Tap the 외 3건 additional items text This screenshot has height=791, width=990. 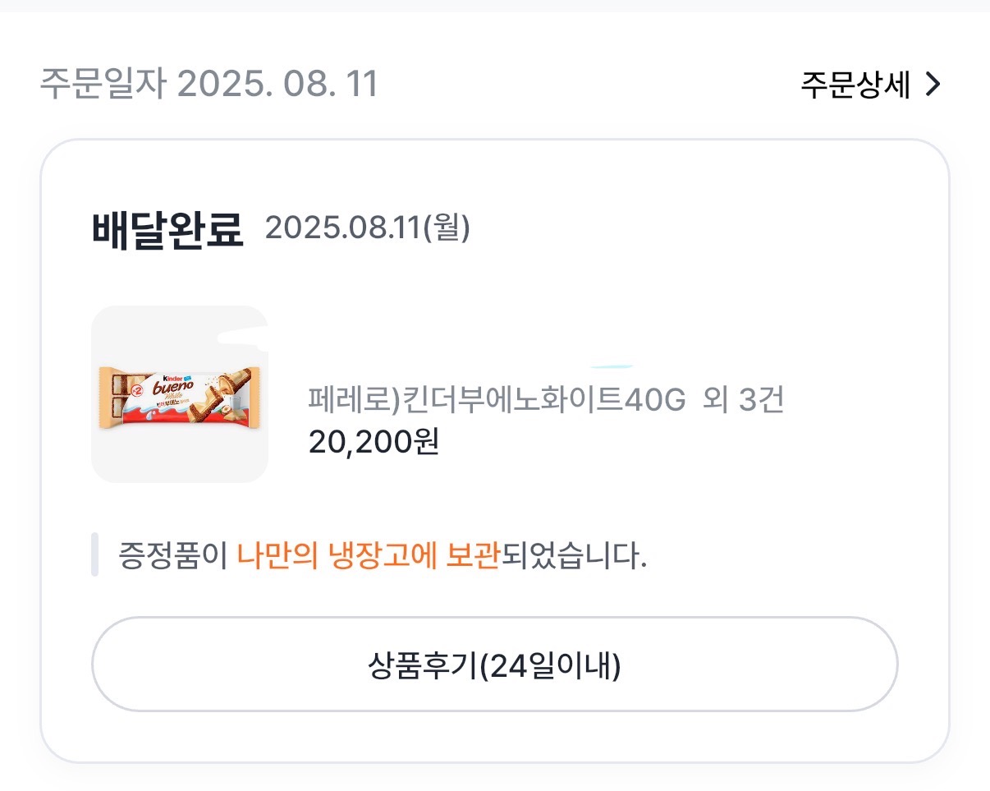click(744, 400)
